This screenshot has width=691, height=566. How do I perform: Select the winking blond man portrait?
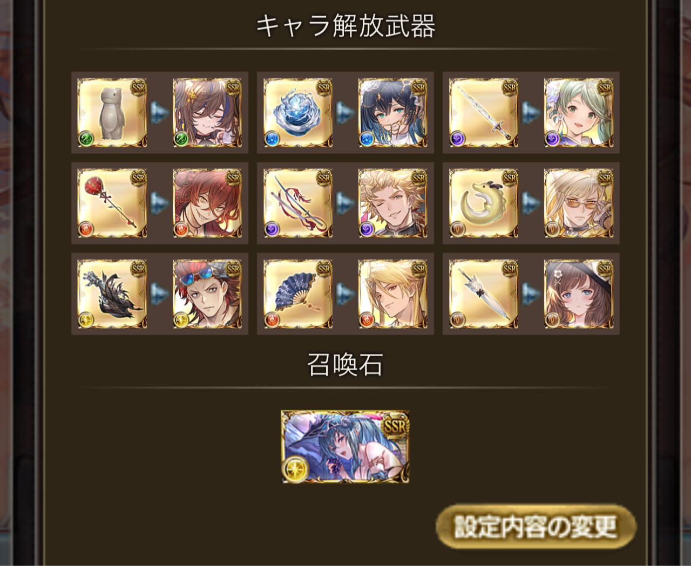tap(393, 203)
